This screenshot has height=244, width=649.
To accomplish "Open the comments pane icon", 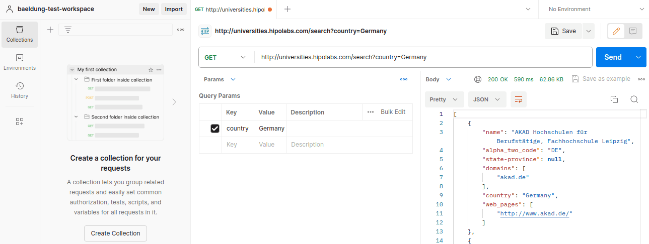I will coord(633,31).
